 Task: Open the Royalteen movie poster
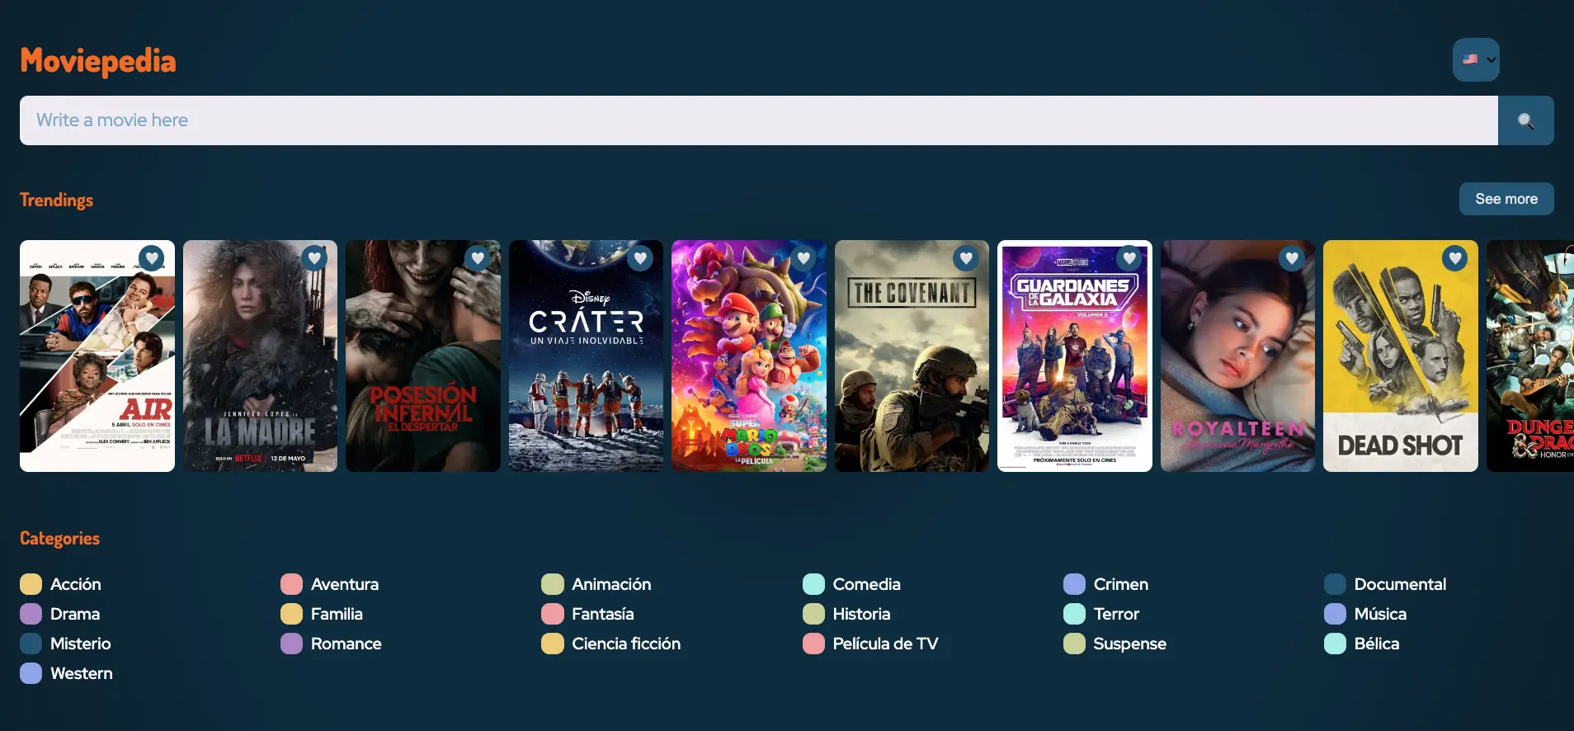click(x=1237, y=356)
